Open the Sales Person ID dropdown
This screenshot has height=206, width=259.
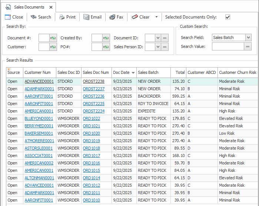(x=158, y=47)
